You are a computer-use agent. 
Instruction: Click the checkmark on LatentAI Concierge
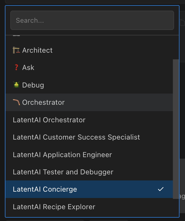161,189
